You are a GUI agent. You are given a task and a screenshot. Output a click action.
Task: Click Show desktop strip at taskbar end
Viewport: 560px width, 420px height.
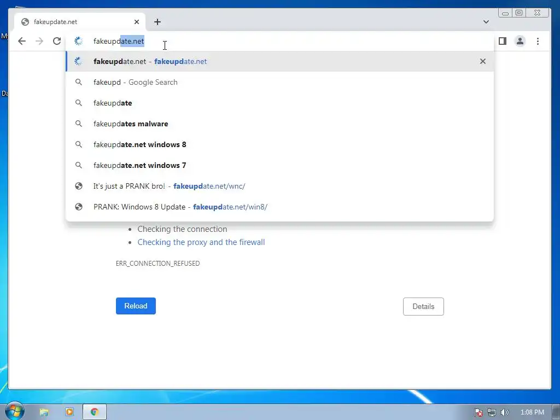(x=556, y=412)
